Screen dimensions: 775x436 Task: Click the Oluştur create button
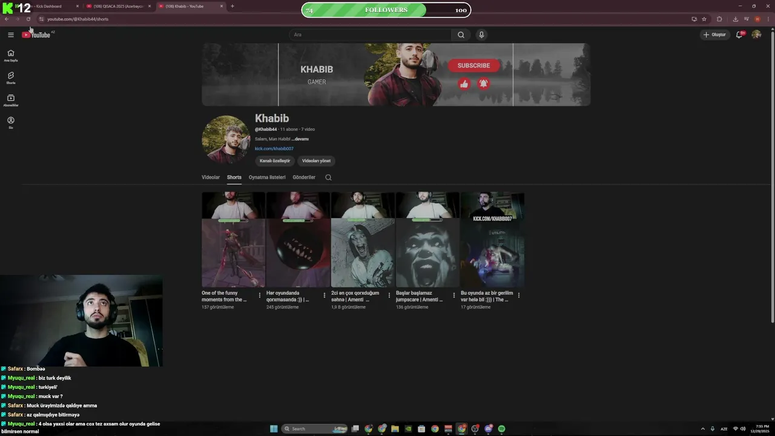pos(714,35)
